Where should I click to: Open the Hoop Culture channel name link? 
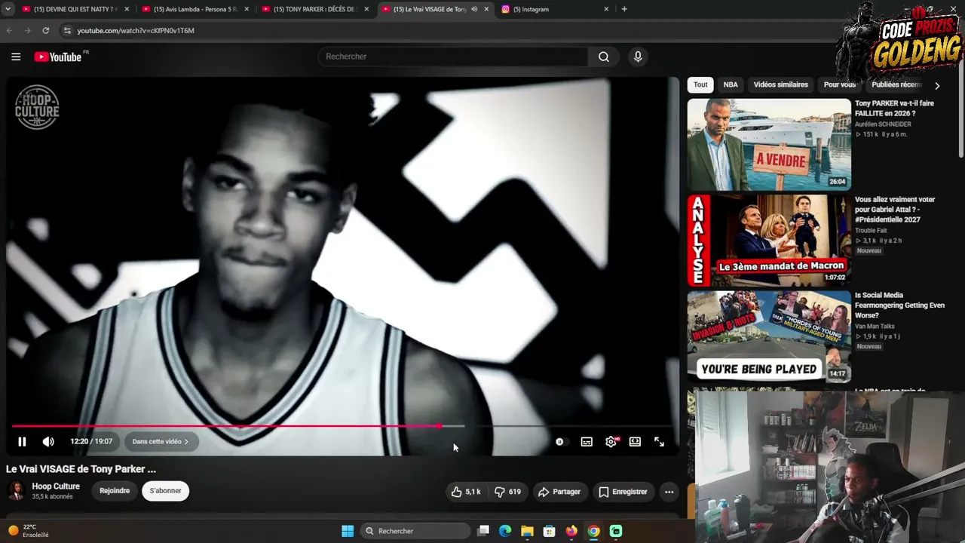[x=56, y=486]
